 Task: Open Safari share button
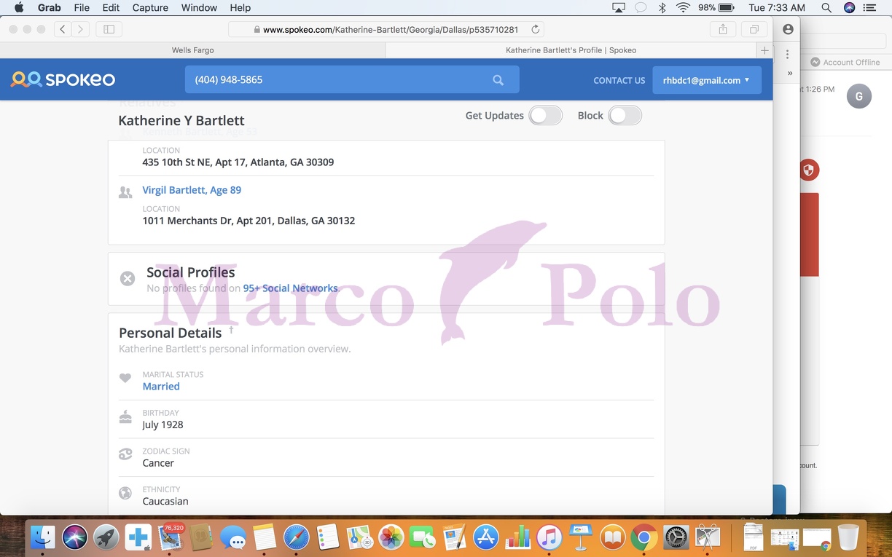723,29
